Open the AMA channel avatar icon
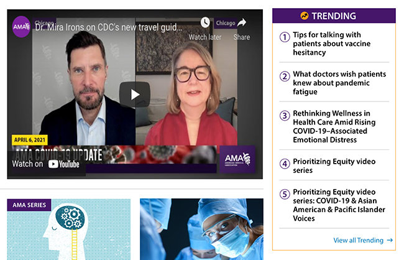The height and width of the screenshot is (260, 404). pyautogui.click(x=21, y=27)
